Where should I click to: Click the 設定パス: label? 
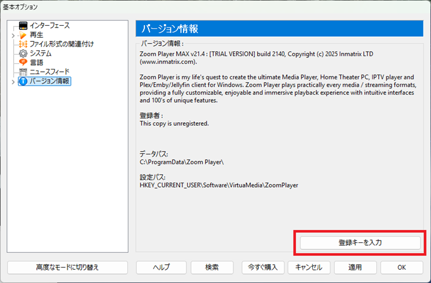[x=152, y=177]
